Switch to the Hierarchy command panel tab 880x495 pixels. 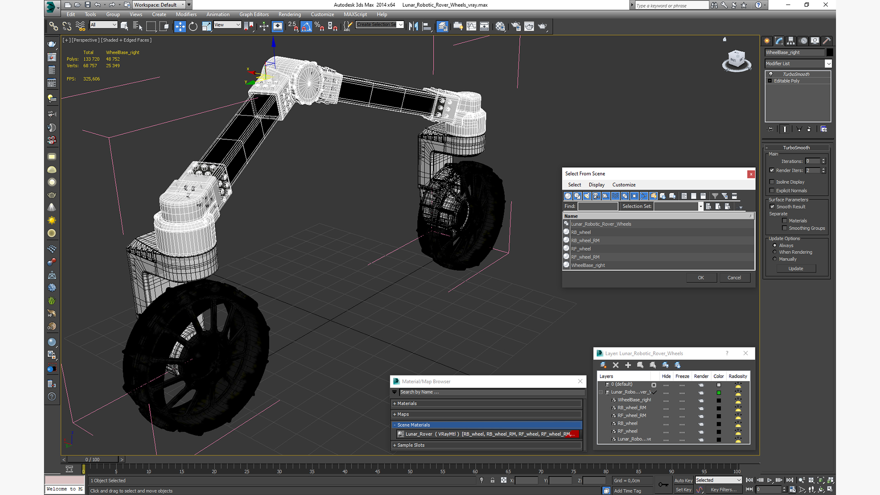click(x=791, y=41)
